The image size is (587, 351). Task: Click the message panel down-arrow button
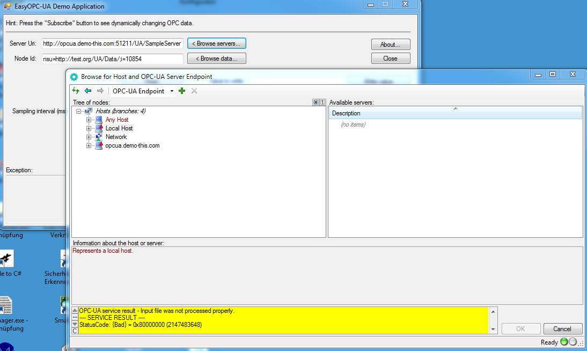tap(75, 324)
